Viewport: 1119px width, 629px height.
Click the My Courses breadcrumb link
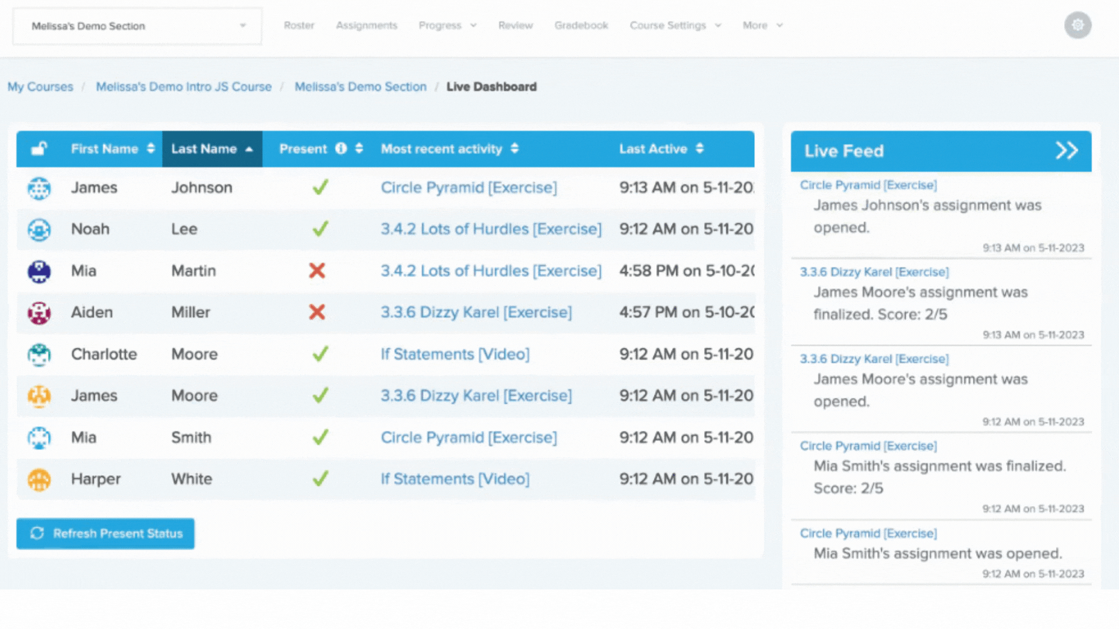[x=40, y=87]
